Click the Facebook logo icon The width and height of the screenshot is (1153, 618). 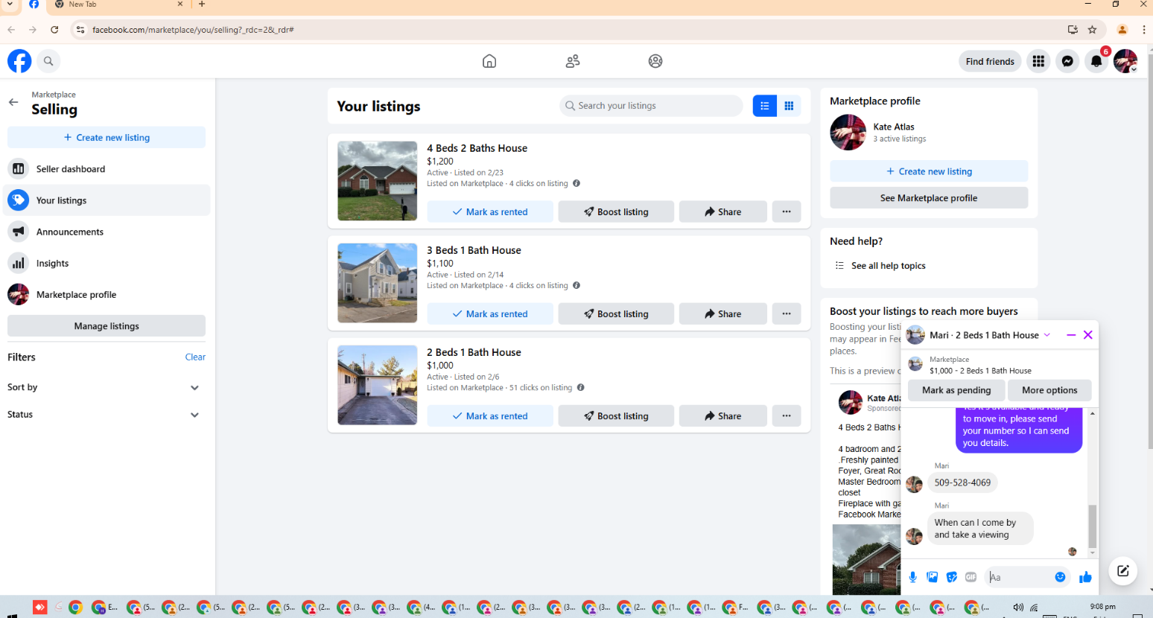coord(19,61)
